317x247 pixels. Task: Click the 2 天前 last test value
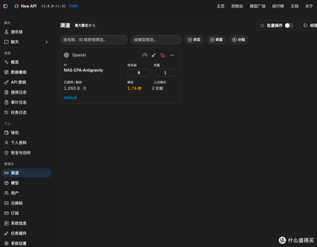tap(158, 88)
